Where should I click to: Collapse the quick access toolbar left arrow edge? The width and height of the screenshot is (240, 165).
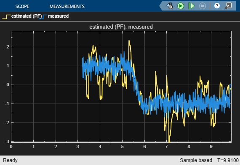[161, 6]
